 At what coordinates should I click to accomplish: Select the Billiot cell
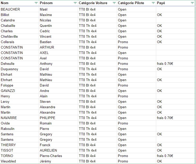(19, 15)
